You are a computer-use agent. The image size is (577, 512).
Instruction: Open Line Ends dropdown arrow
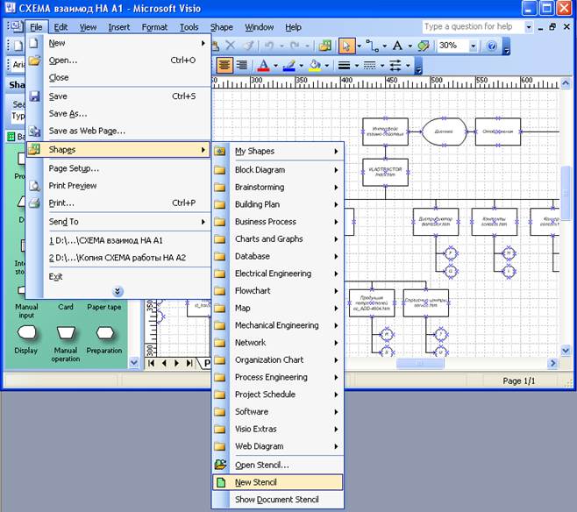pyautogui.click(x=408, y=66)
